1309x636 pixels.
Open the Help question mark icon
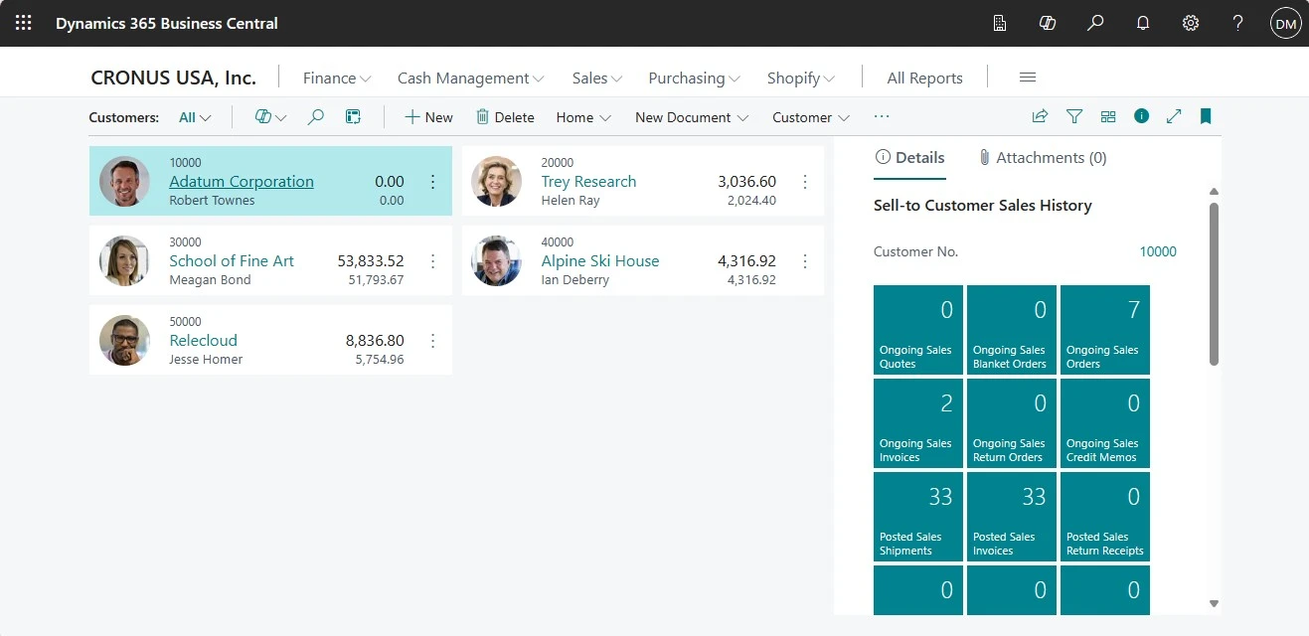1237,23
